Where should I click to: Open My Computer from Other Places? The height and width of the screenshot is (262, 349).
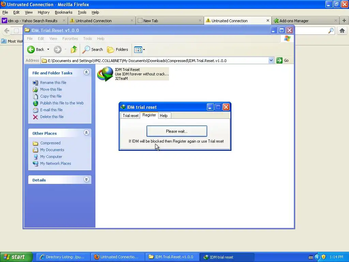tap(51, 157)
